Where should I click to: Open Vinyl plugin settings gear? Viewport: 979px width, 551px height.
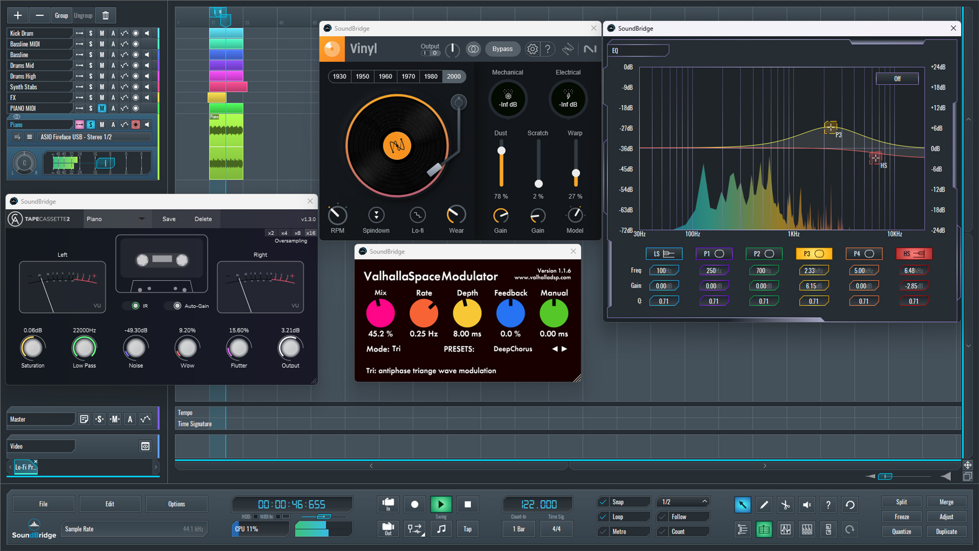(532, 49)
